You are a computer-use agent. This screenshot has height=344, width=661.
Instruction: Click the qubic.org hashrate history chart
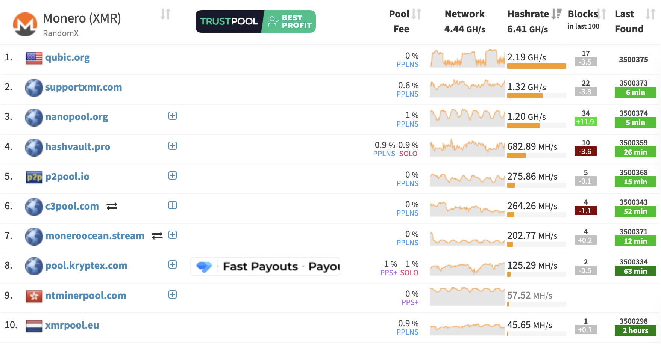(467, 58)
